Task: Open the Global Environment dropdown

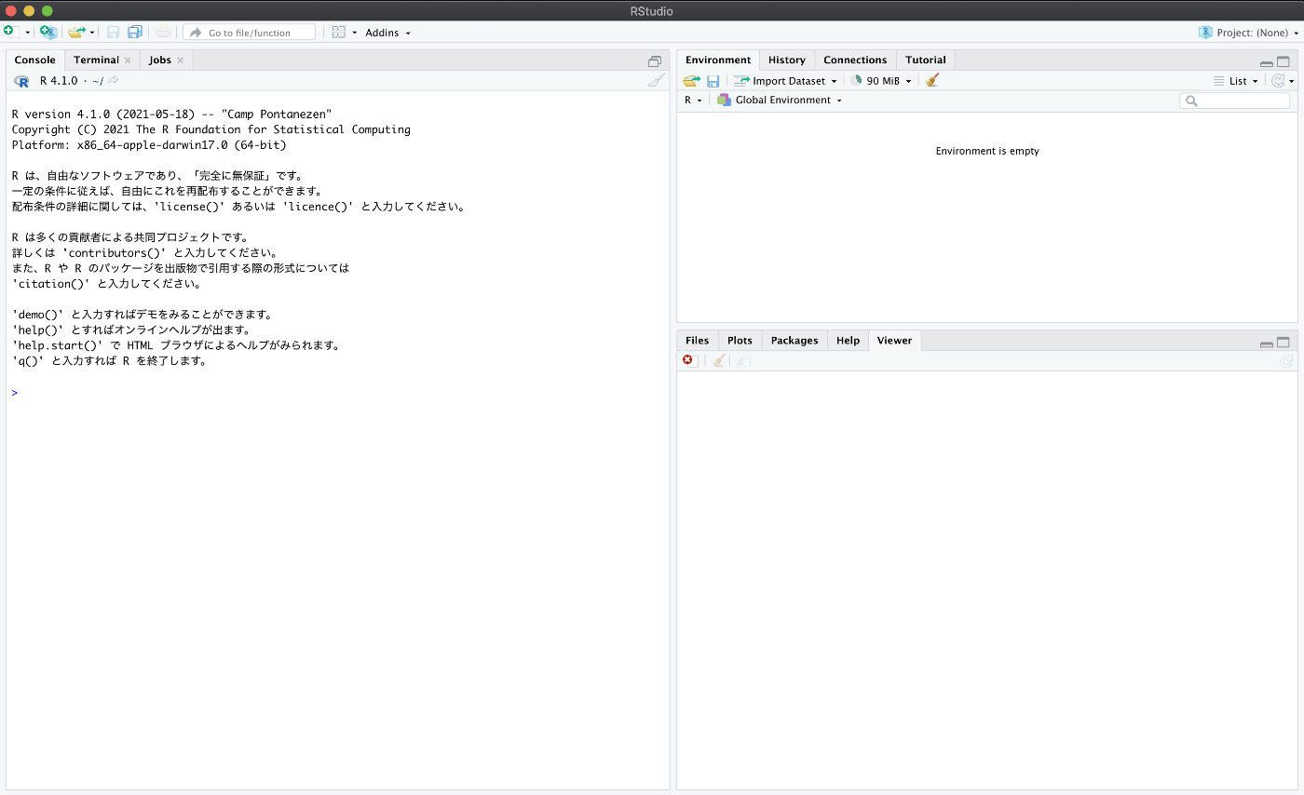Action: 780,100
